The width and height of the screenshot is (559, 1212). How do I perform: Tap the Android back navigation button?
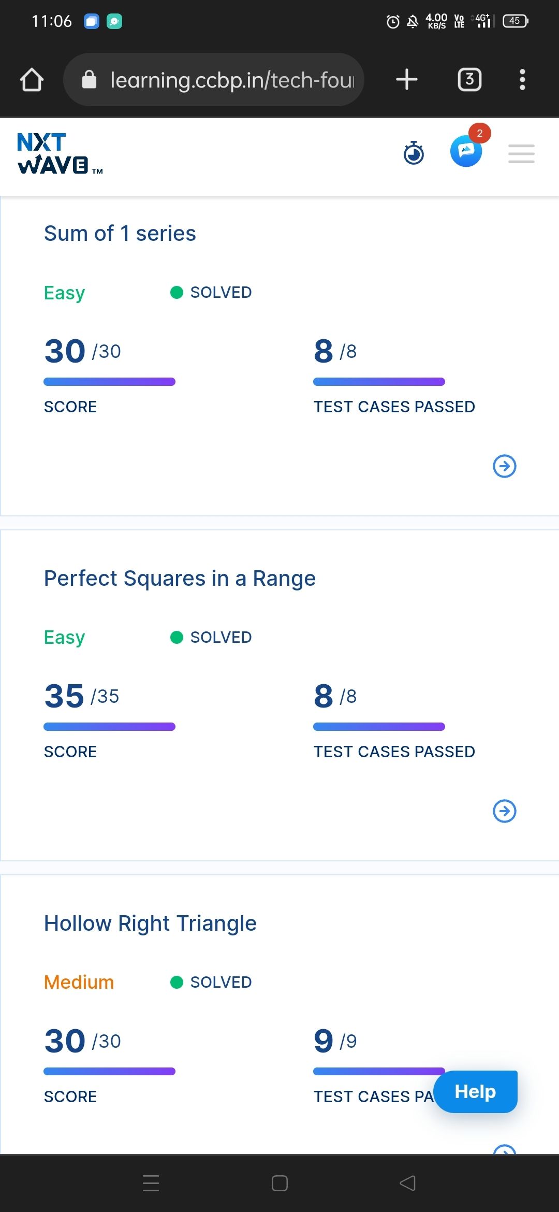408,1184
